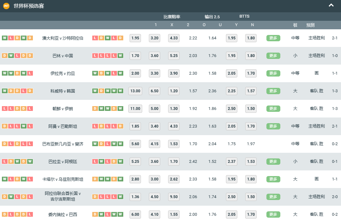Click BTTS yes odds 2.37 for 巴拉圭 match
Image resolution: width=341 pixels, height=223 pixels.
[x=231, y=162]
